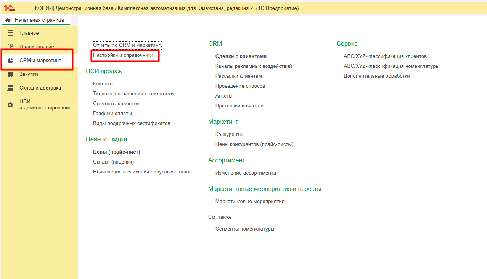The image size is (487, 279).
Task: Open ABC/XYZ-классификация клиентов
Action: (385, 56)
